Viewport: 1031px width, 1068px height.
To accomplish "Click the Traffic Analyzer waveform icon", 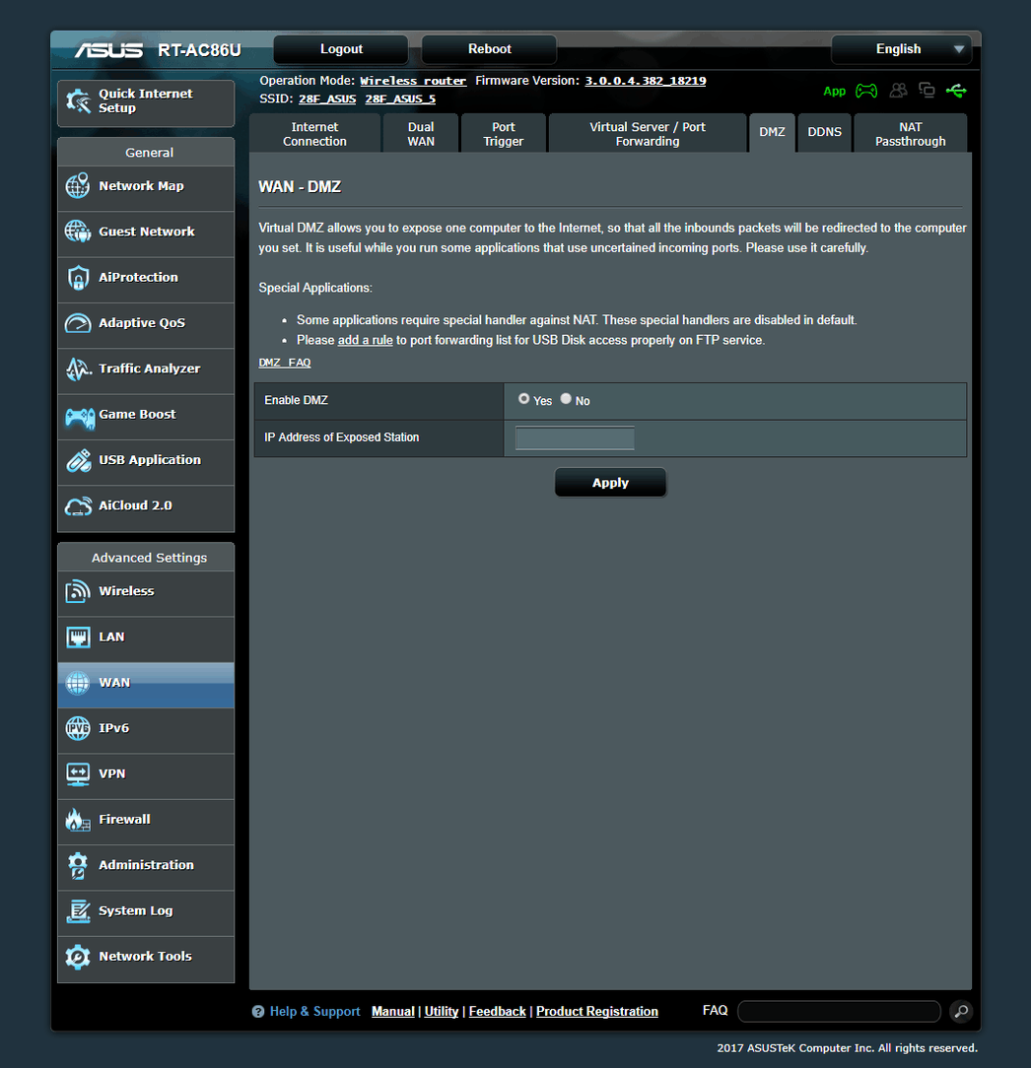I will click(x=78, y=368).
